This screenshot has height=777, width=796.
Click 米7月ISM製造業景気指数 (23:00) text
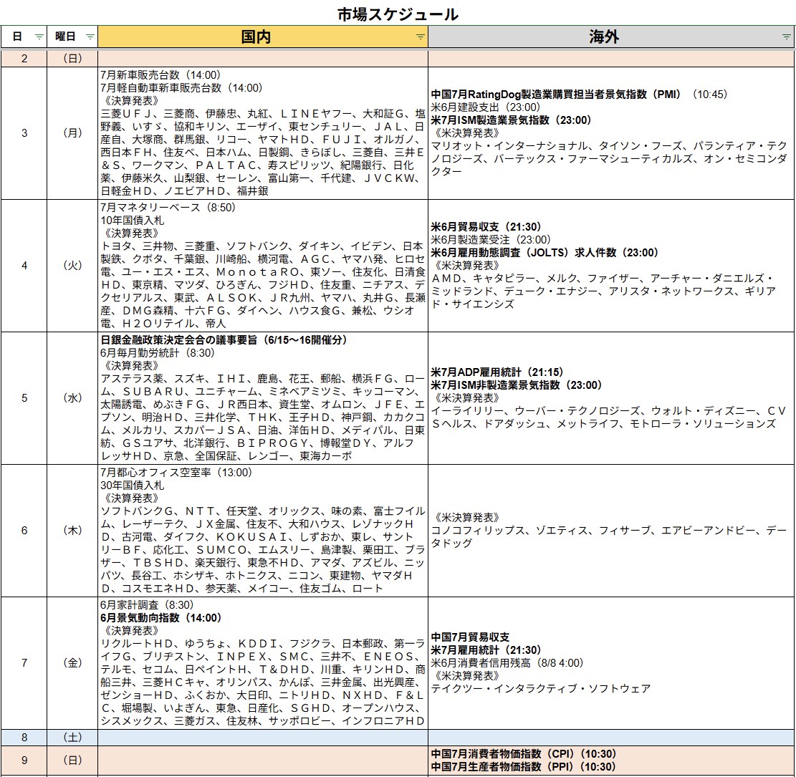512,120
